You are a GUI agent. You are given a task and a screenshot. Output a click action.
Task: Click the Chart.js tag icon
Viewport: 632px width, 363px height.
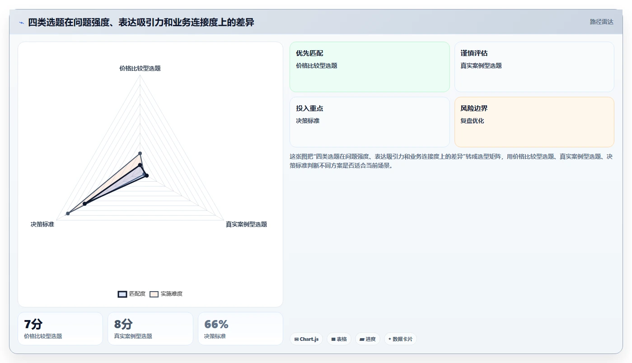[296, 339]
